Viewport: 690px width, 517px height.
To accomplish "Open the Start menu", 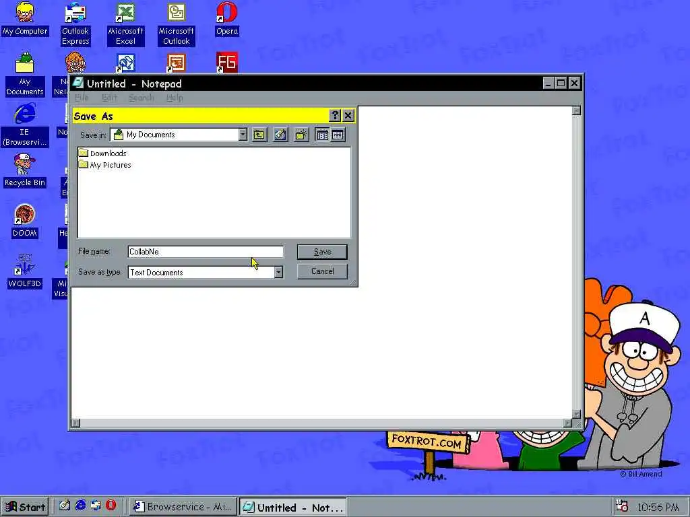I will pyautogui.click(x=25, y=506).
